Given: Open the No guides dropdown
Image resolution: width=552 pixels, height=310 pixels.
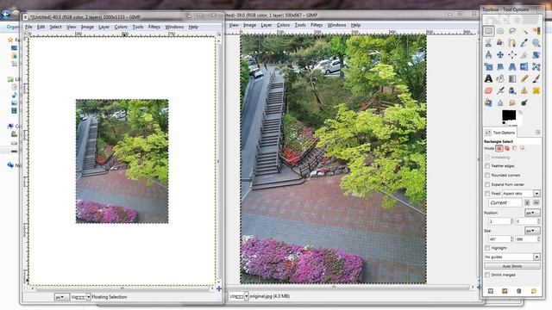Looking at the screenshot, I should 512,257.
